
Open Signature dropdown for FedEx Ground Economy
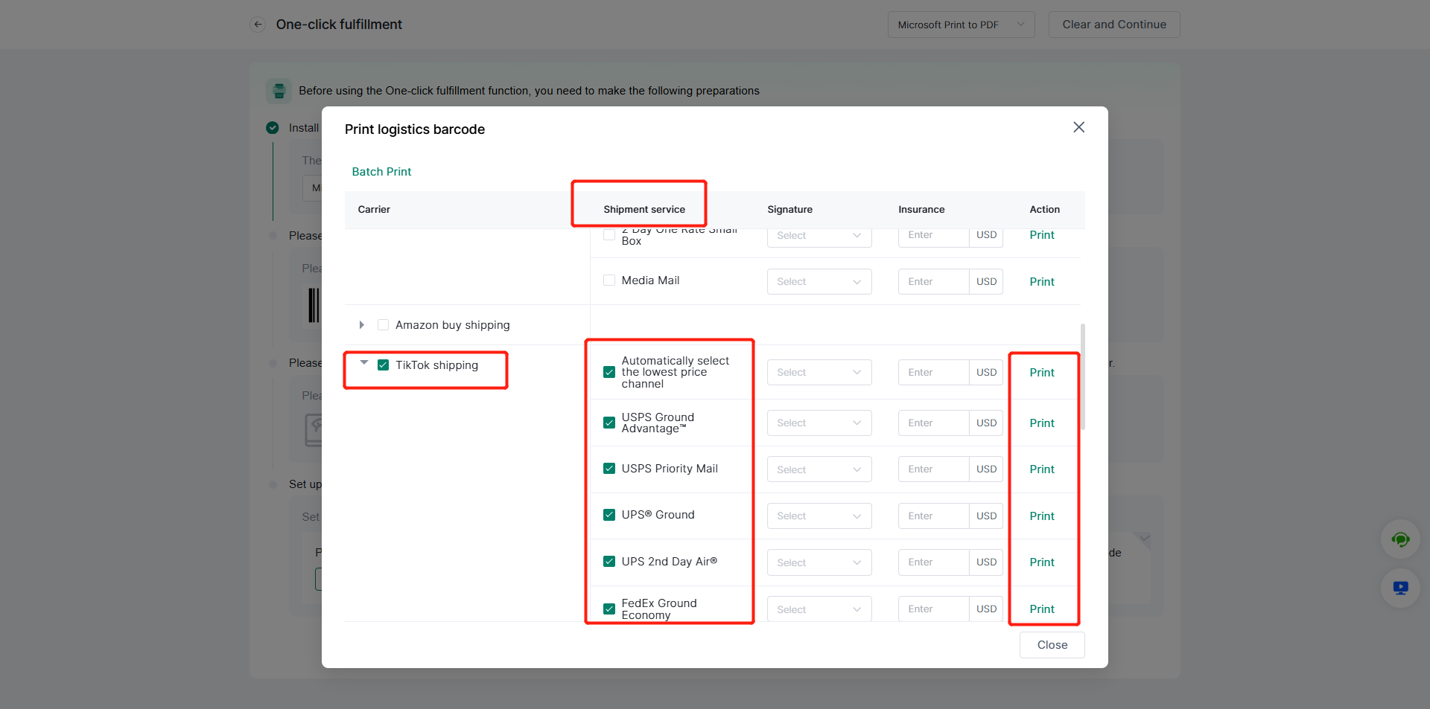click(819, 609)
